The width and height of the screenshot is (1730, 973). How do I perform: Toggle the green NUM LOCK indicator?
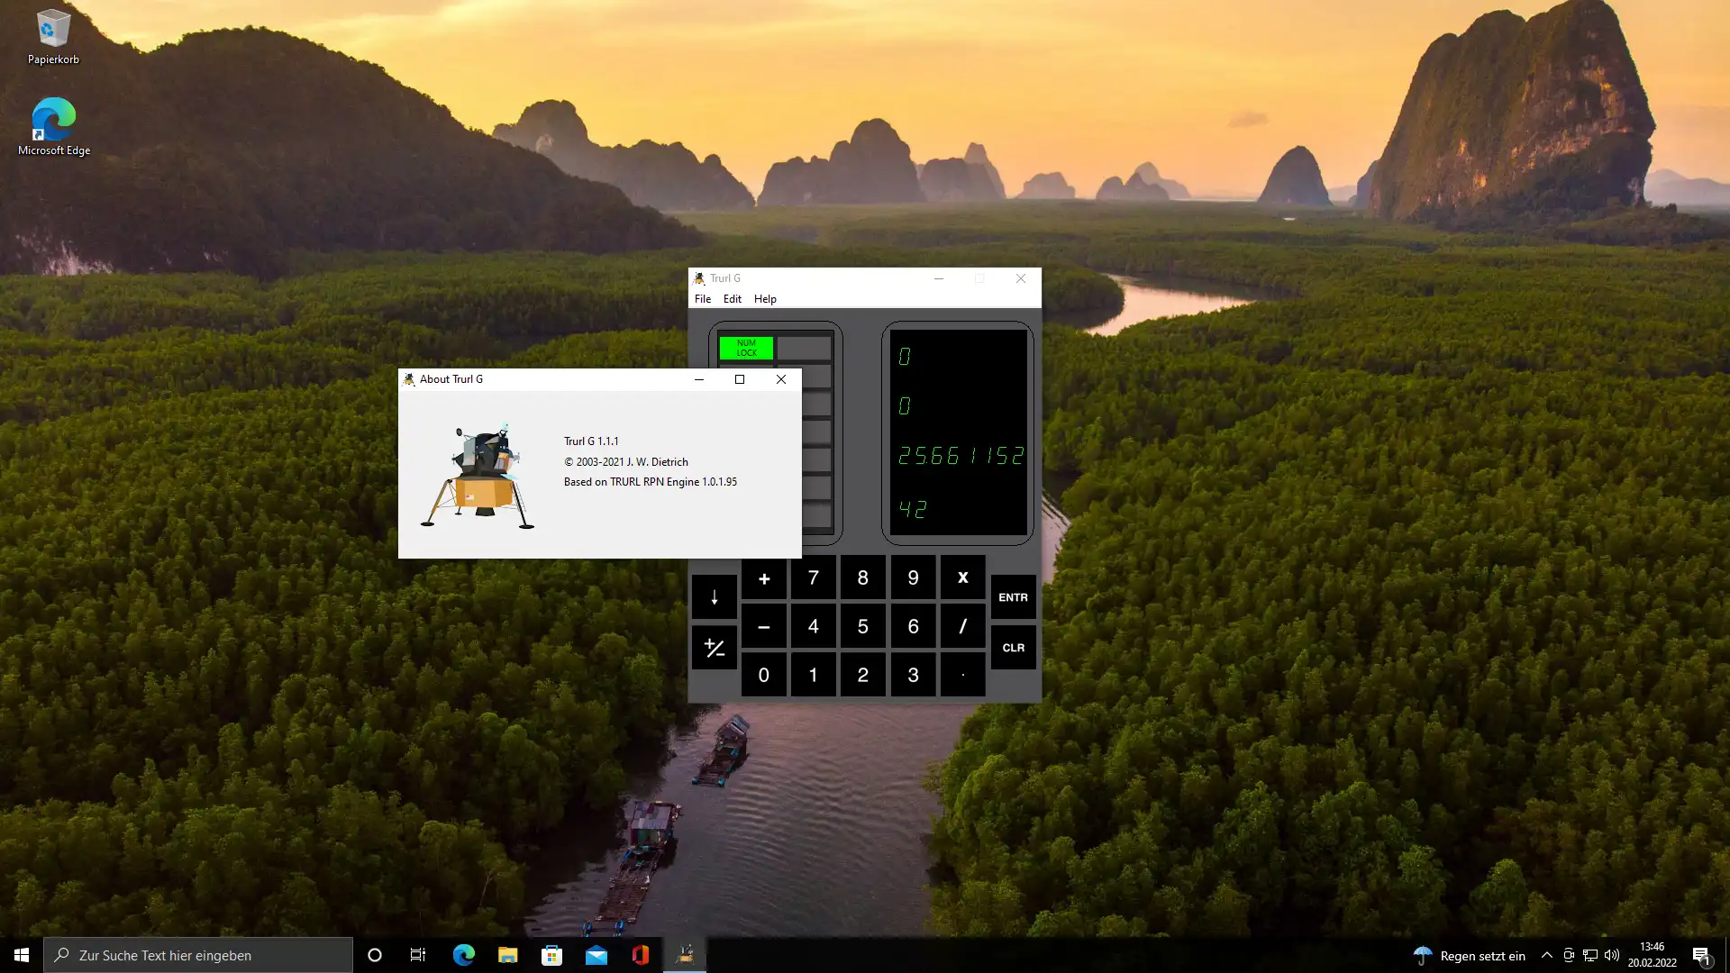coord(746,348)
